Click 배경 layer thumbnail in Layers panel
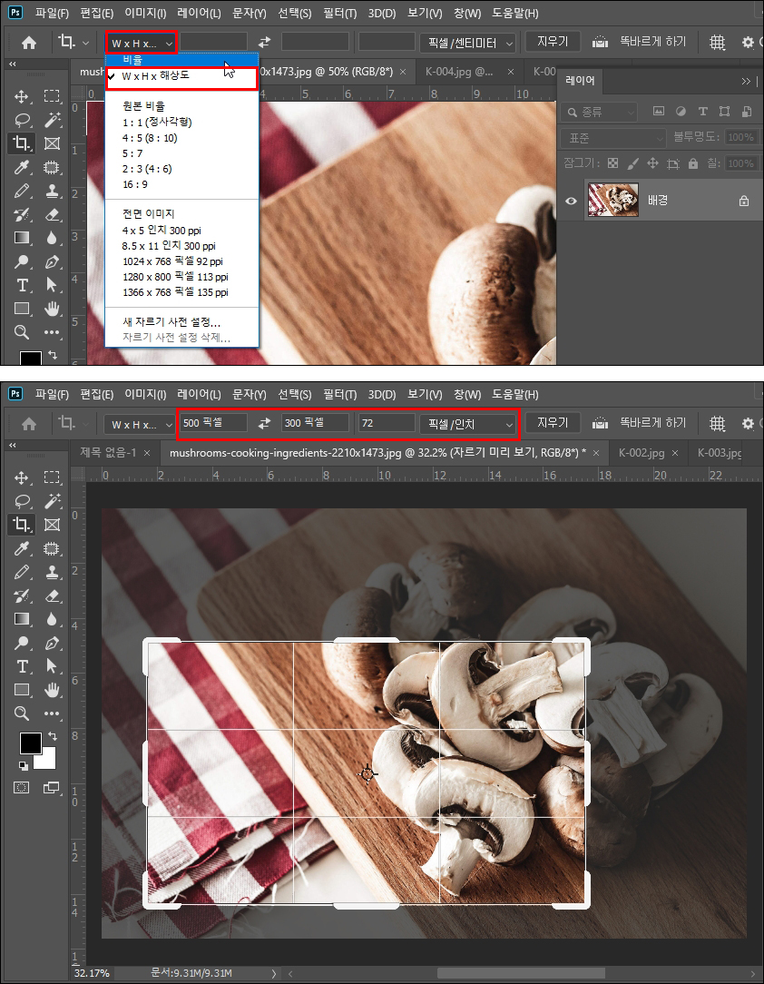 (x=612, y=201)
